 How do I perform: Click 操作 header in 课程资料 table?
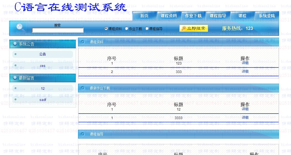(245, 58)
